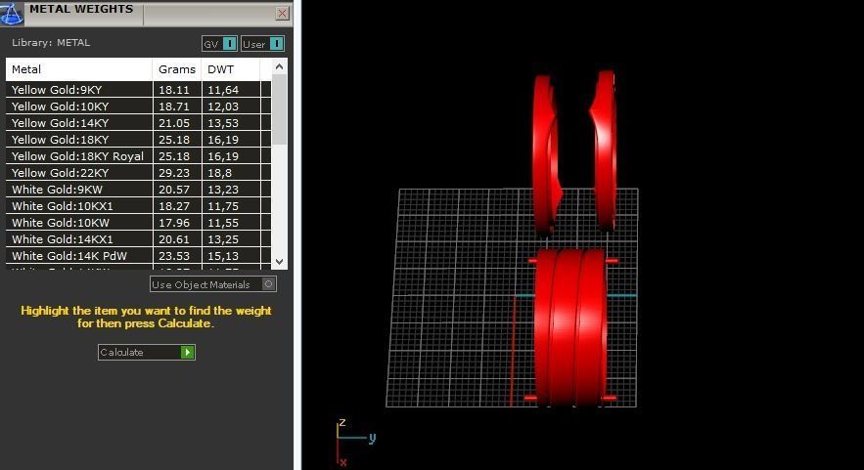The image size is (864, 470).
Task: Click the 13,23 DWT value
Action: 223,190
